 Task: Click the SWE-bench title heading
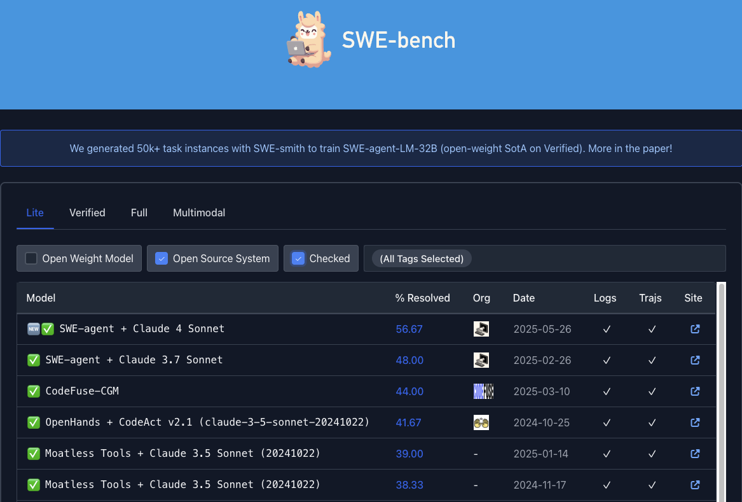(399, 40)
